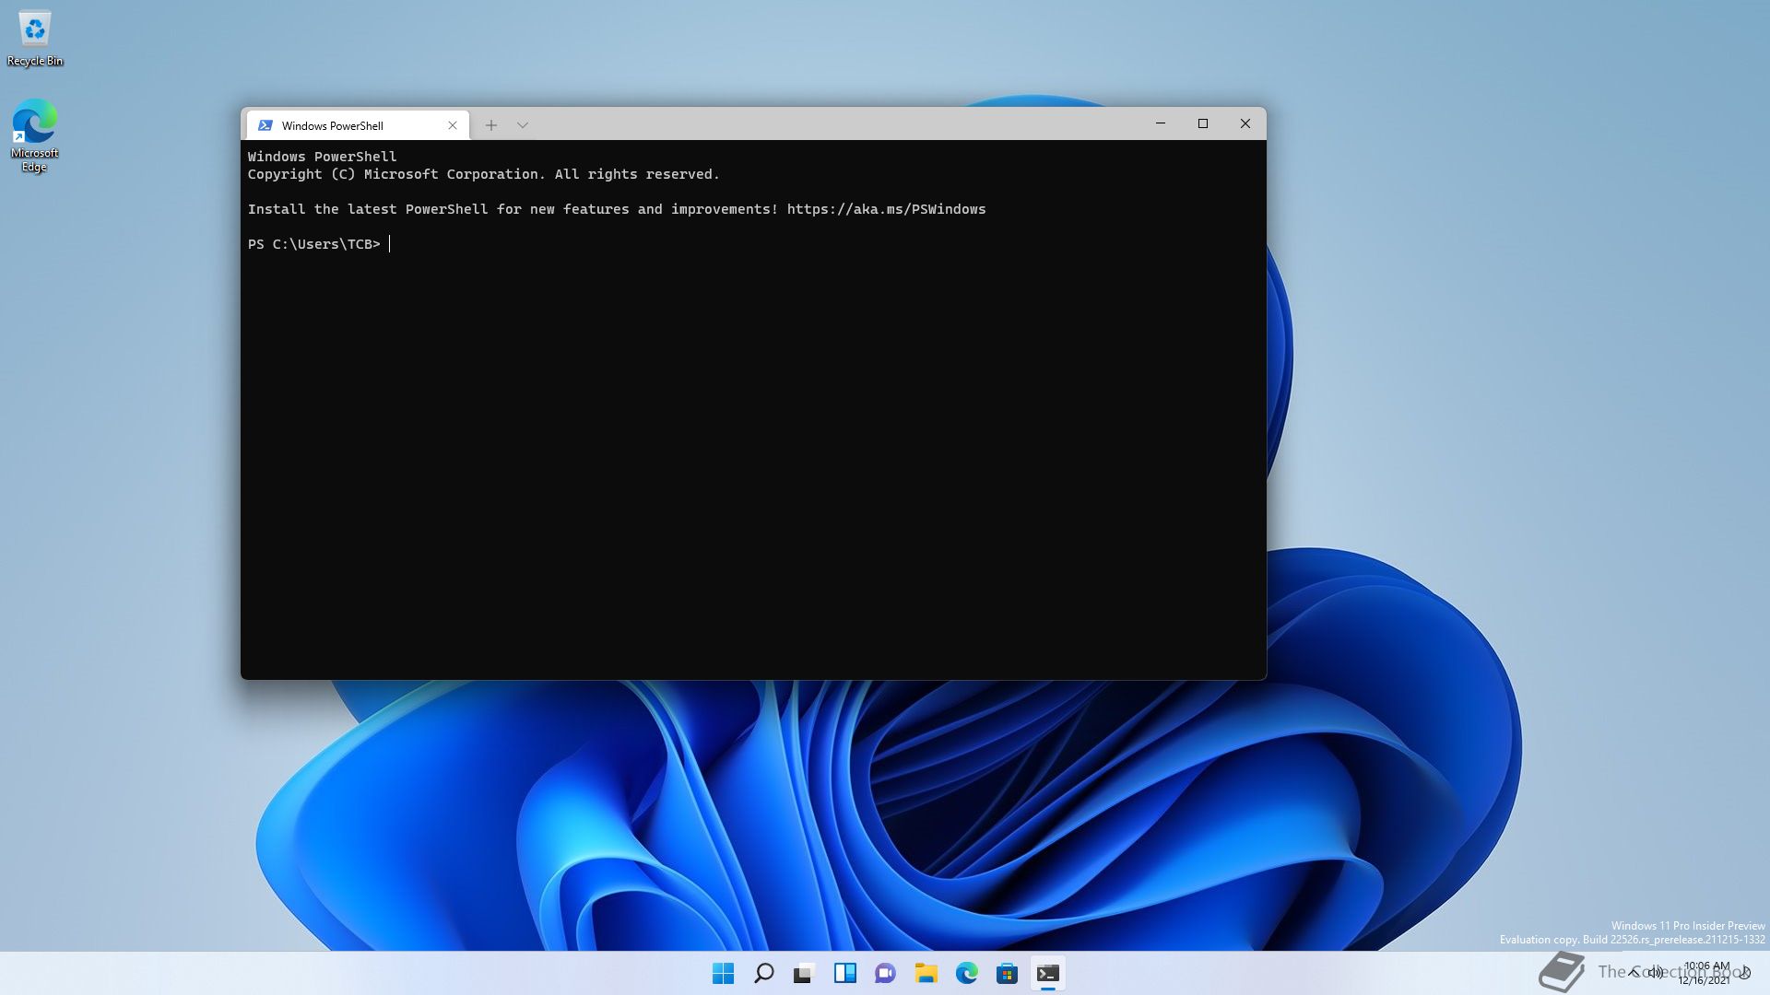Image resolution: width=1770 pixels, height=995 pixels.
Task: Close the Windows PowerShell tab
Action: (x=453, y=125)
